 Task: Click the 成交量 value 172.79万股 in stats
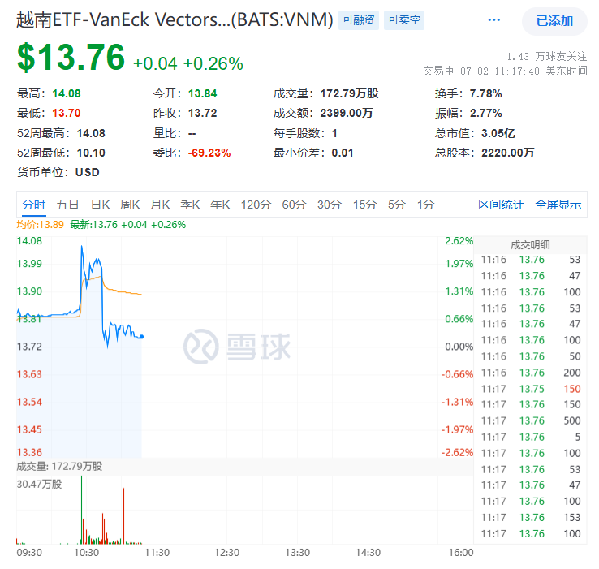[x=349, y=93]
